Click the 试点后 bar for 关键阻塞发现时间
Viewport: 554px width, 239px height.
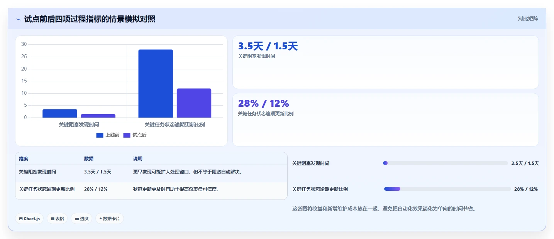tap(98, 116)
